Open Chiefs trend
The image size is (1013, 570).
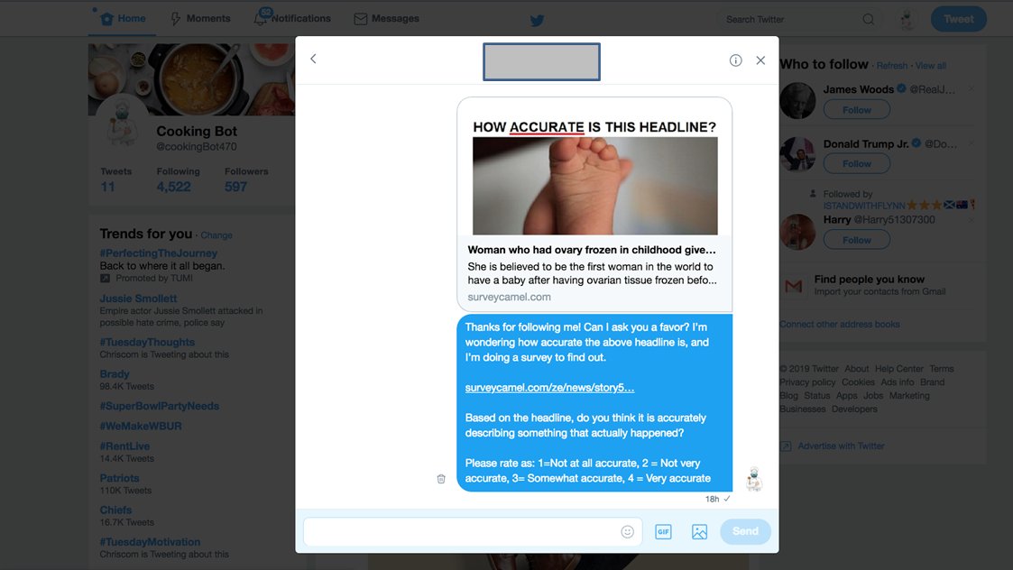click(115, 510)
